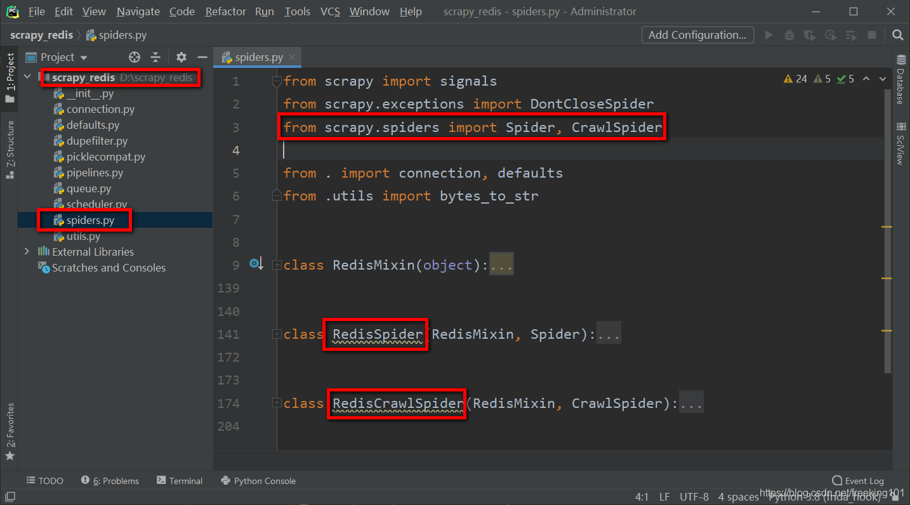
Task: Open Project panel gear options
Action: point(181,57)
